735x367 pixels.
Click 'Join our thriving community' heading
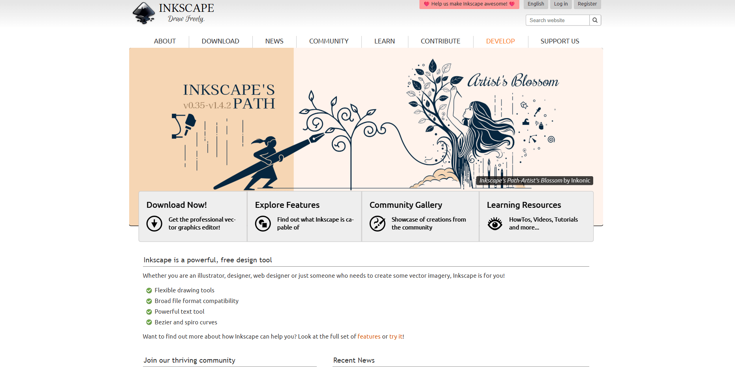(189, 360)
